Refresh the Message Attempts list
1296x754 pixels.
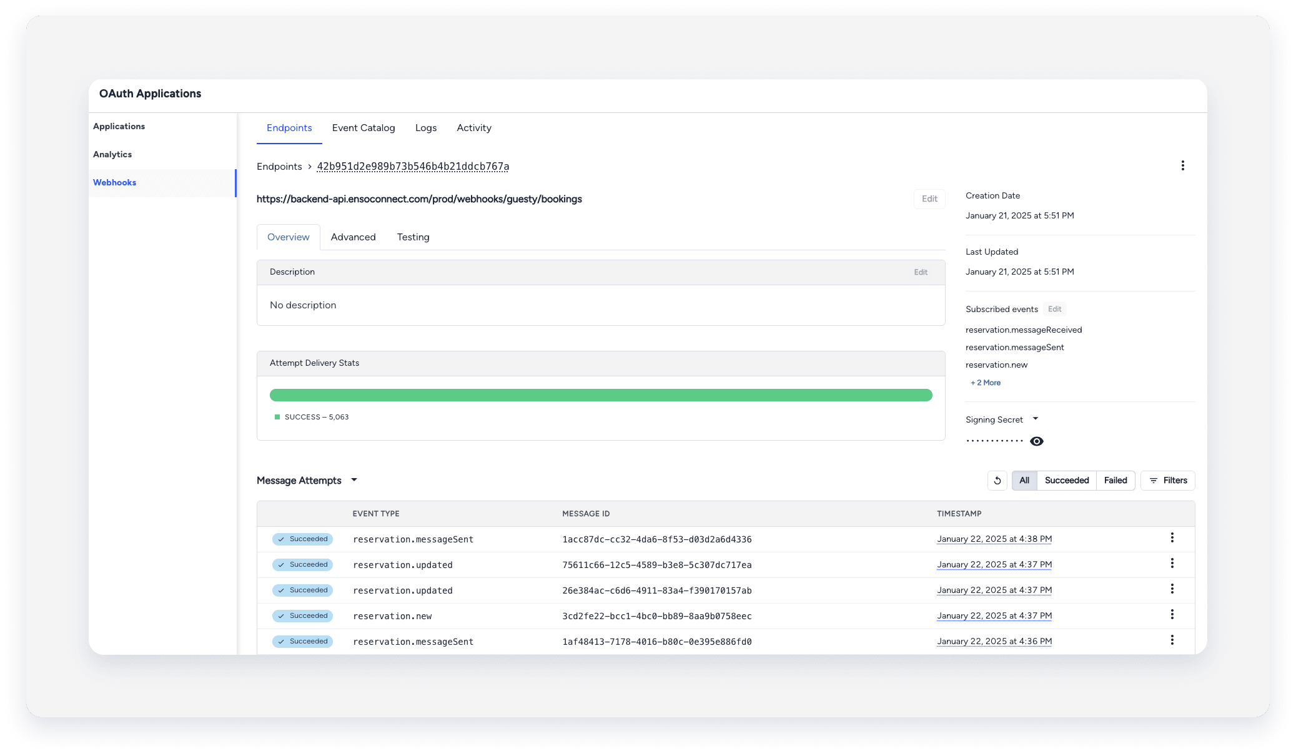click(997, 481)
